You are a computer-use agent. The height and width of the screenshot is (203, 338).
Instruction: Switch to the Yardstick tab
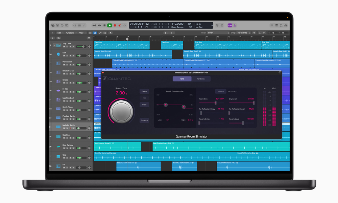201,79
